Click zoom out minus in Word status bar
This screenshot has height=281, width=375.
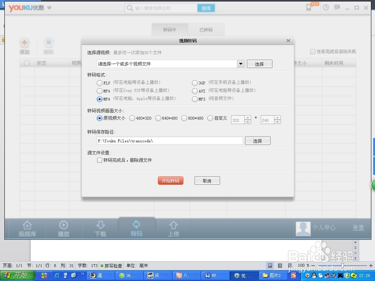[x=313, y=266]
